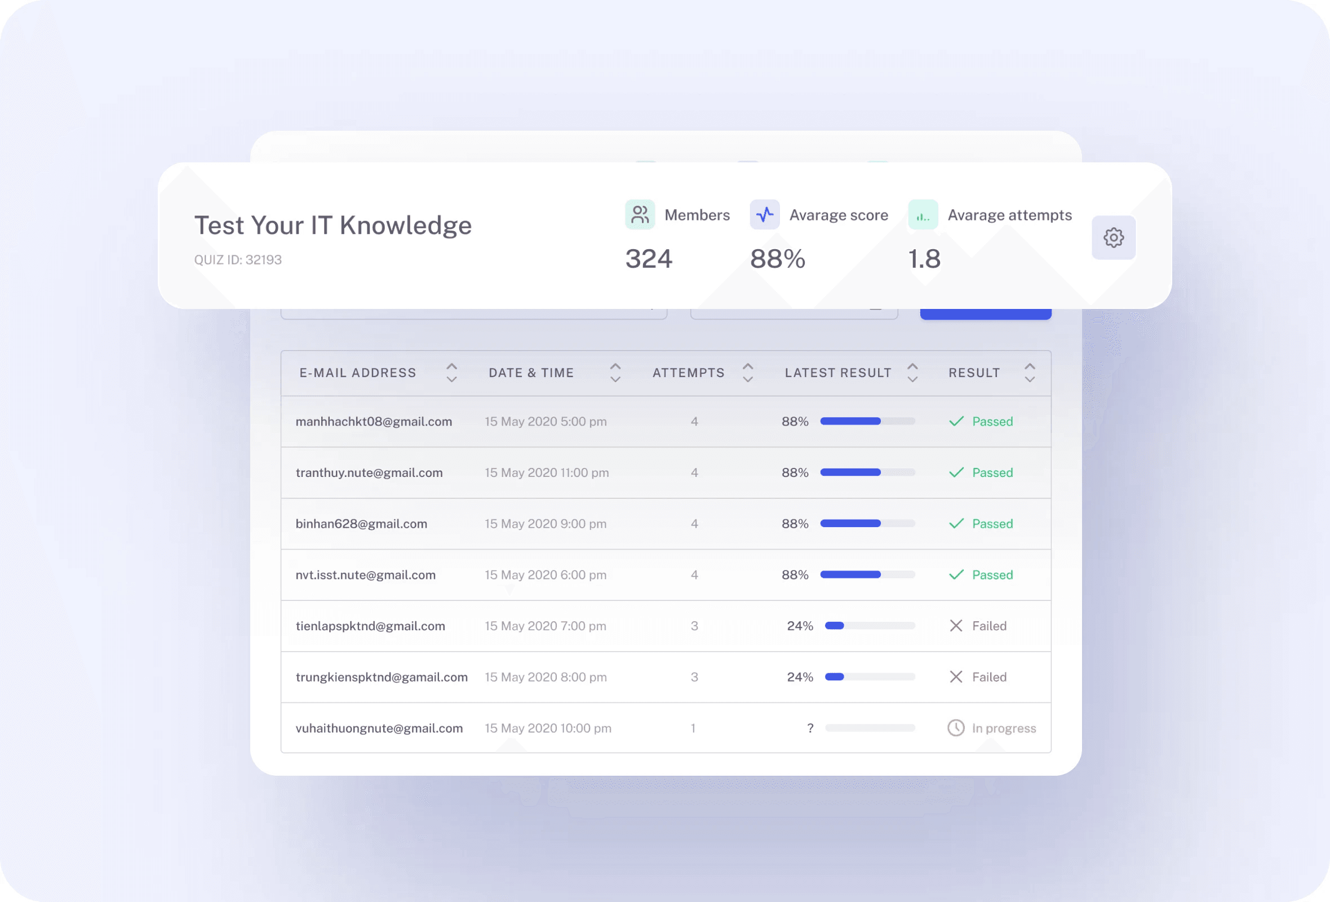Click the 15 May 2020 9:00 pm date

point(546,523)
